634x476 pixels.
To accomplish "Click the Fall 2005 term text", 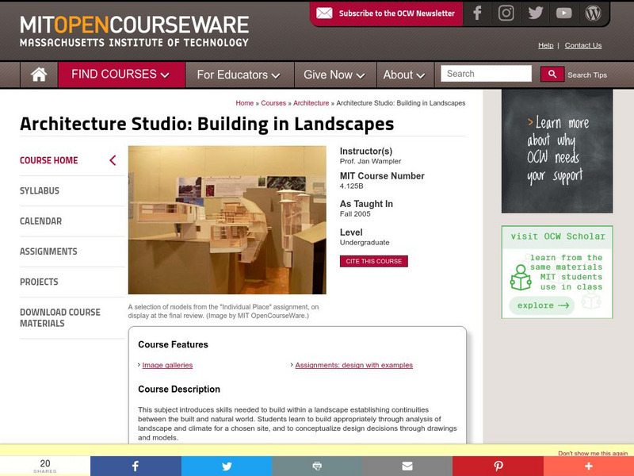I will pos(355,213).
